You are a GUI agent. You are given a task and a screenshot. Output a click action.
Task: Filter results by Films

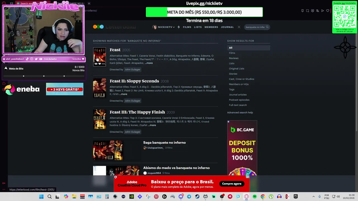tap(232, 53)
